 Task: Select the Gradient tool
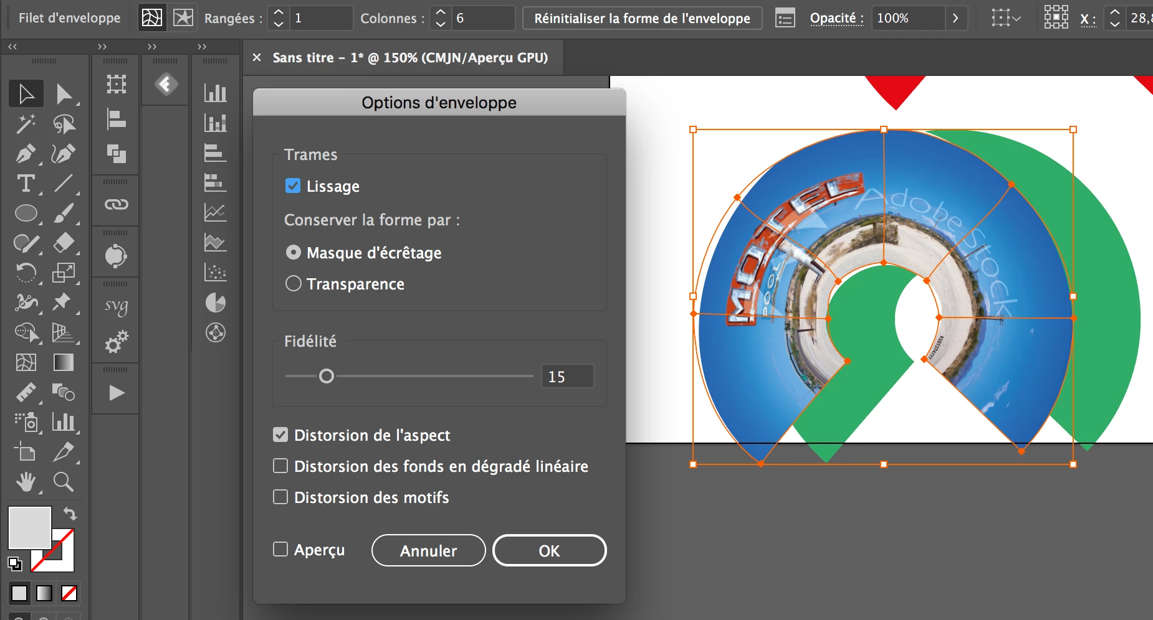click(x=64, y=362)
